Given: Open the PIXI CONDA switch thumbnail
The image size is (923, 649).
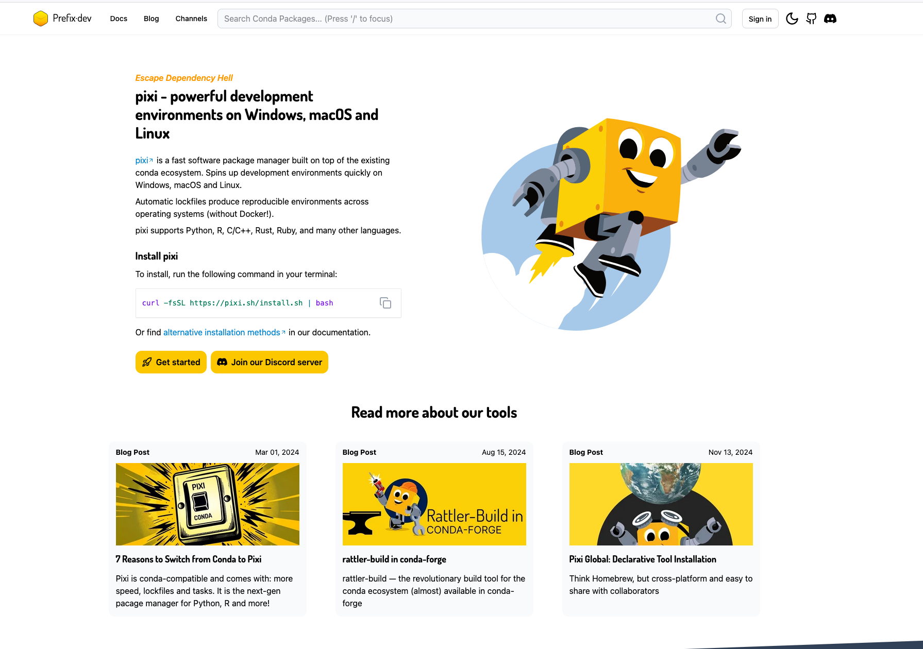Looking at the screenshot, I should 208,504.
